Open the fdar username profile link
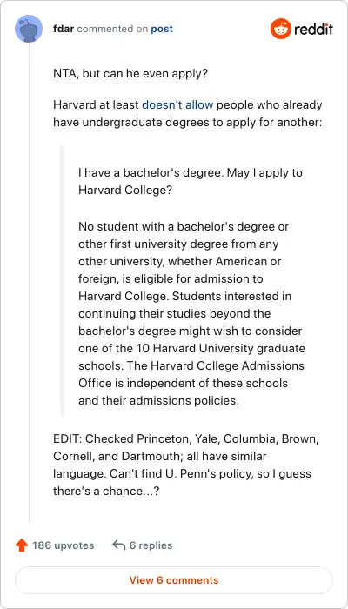 click(x=64, y=29)
